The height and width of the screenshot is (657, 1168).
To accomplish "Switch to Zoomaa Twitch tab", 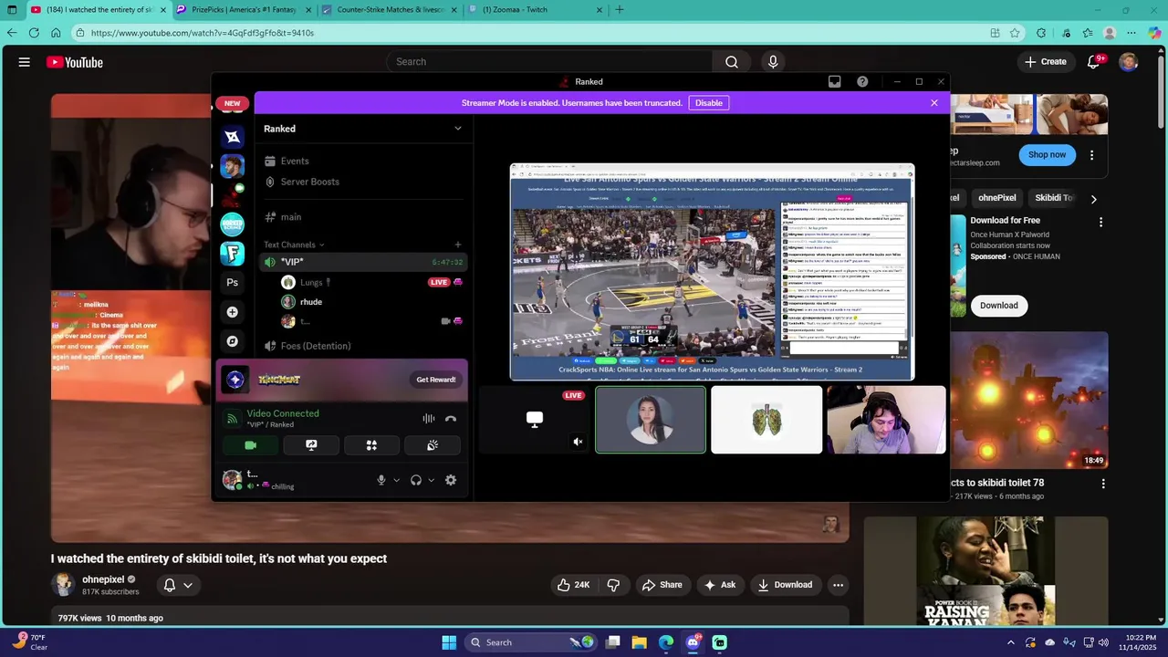I will [535, 10].
